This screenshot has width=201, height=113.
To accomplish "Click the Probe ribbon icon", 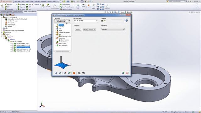I will coord(2,6).
